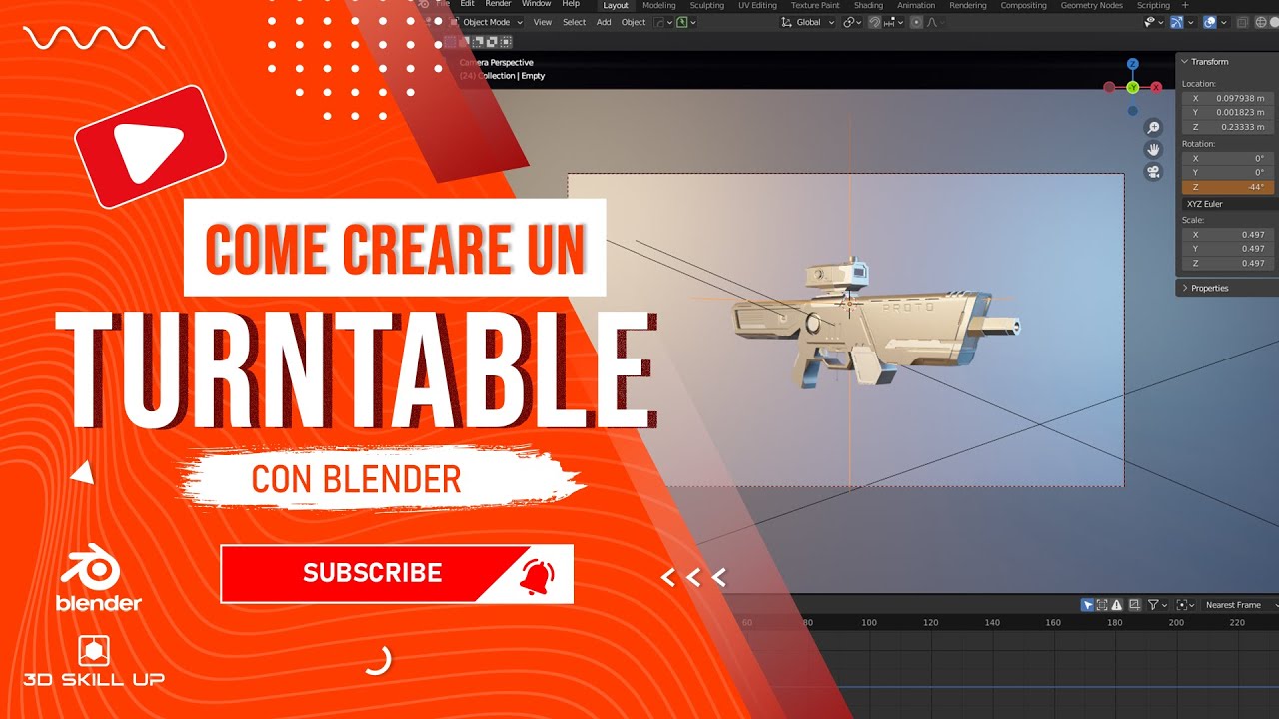Toggle show gizmo button in header
This screenshot has width=1279, height=719.
tap(1177, 22)
